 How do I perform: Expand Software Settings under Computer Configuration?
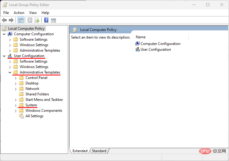click(10, 40)
